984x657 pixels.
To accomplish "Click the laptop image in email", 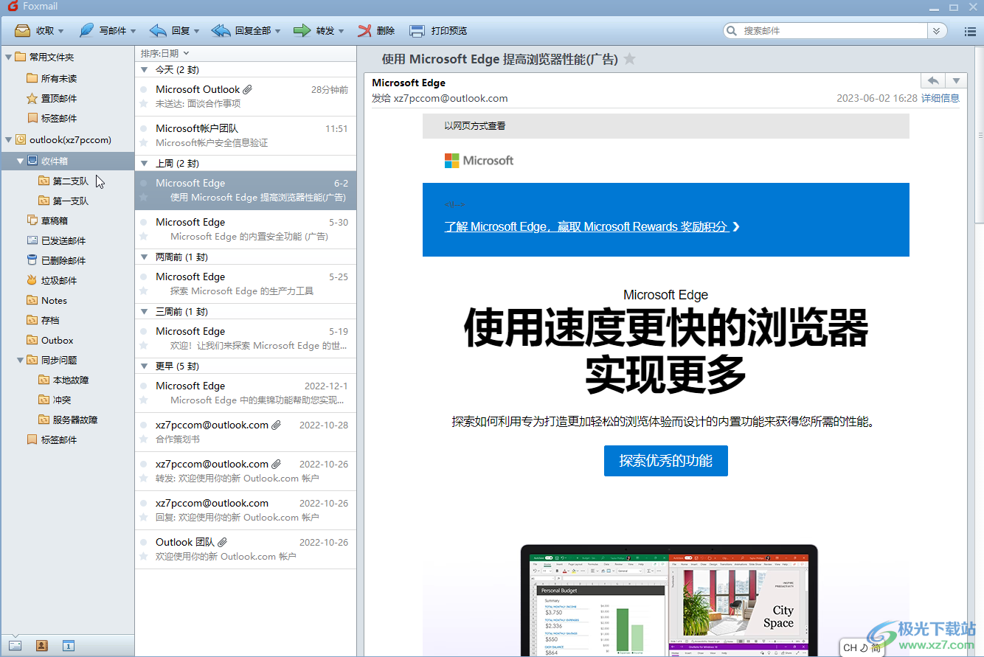I will [x=668, y=599].
